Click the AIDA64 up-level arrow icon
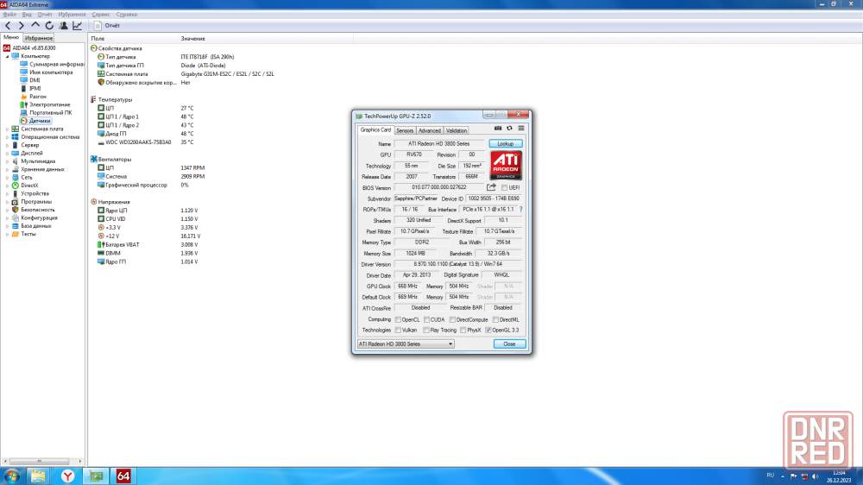 [x=35, y=25]
